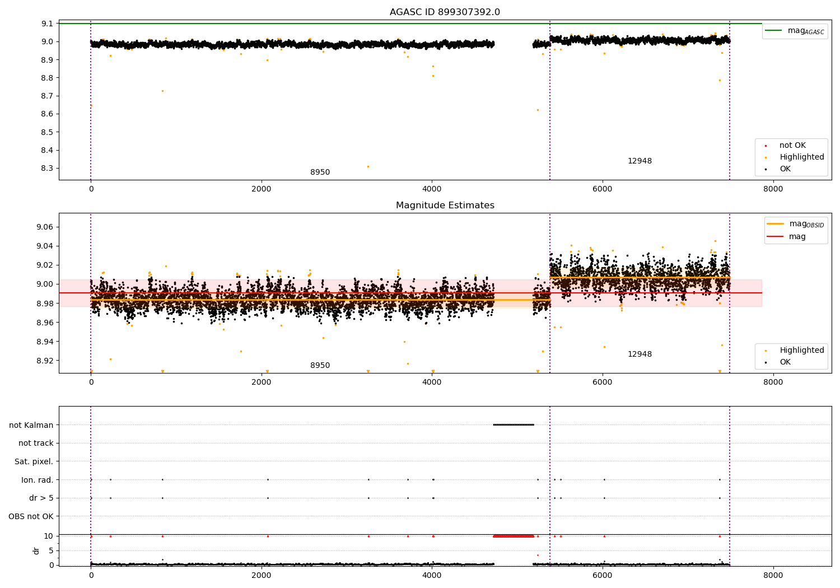This screenshot has height=588, width=840.
Task: Click the 'Sat. pixel.' row label
Action: [x=34, y=462]
